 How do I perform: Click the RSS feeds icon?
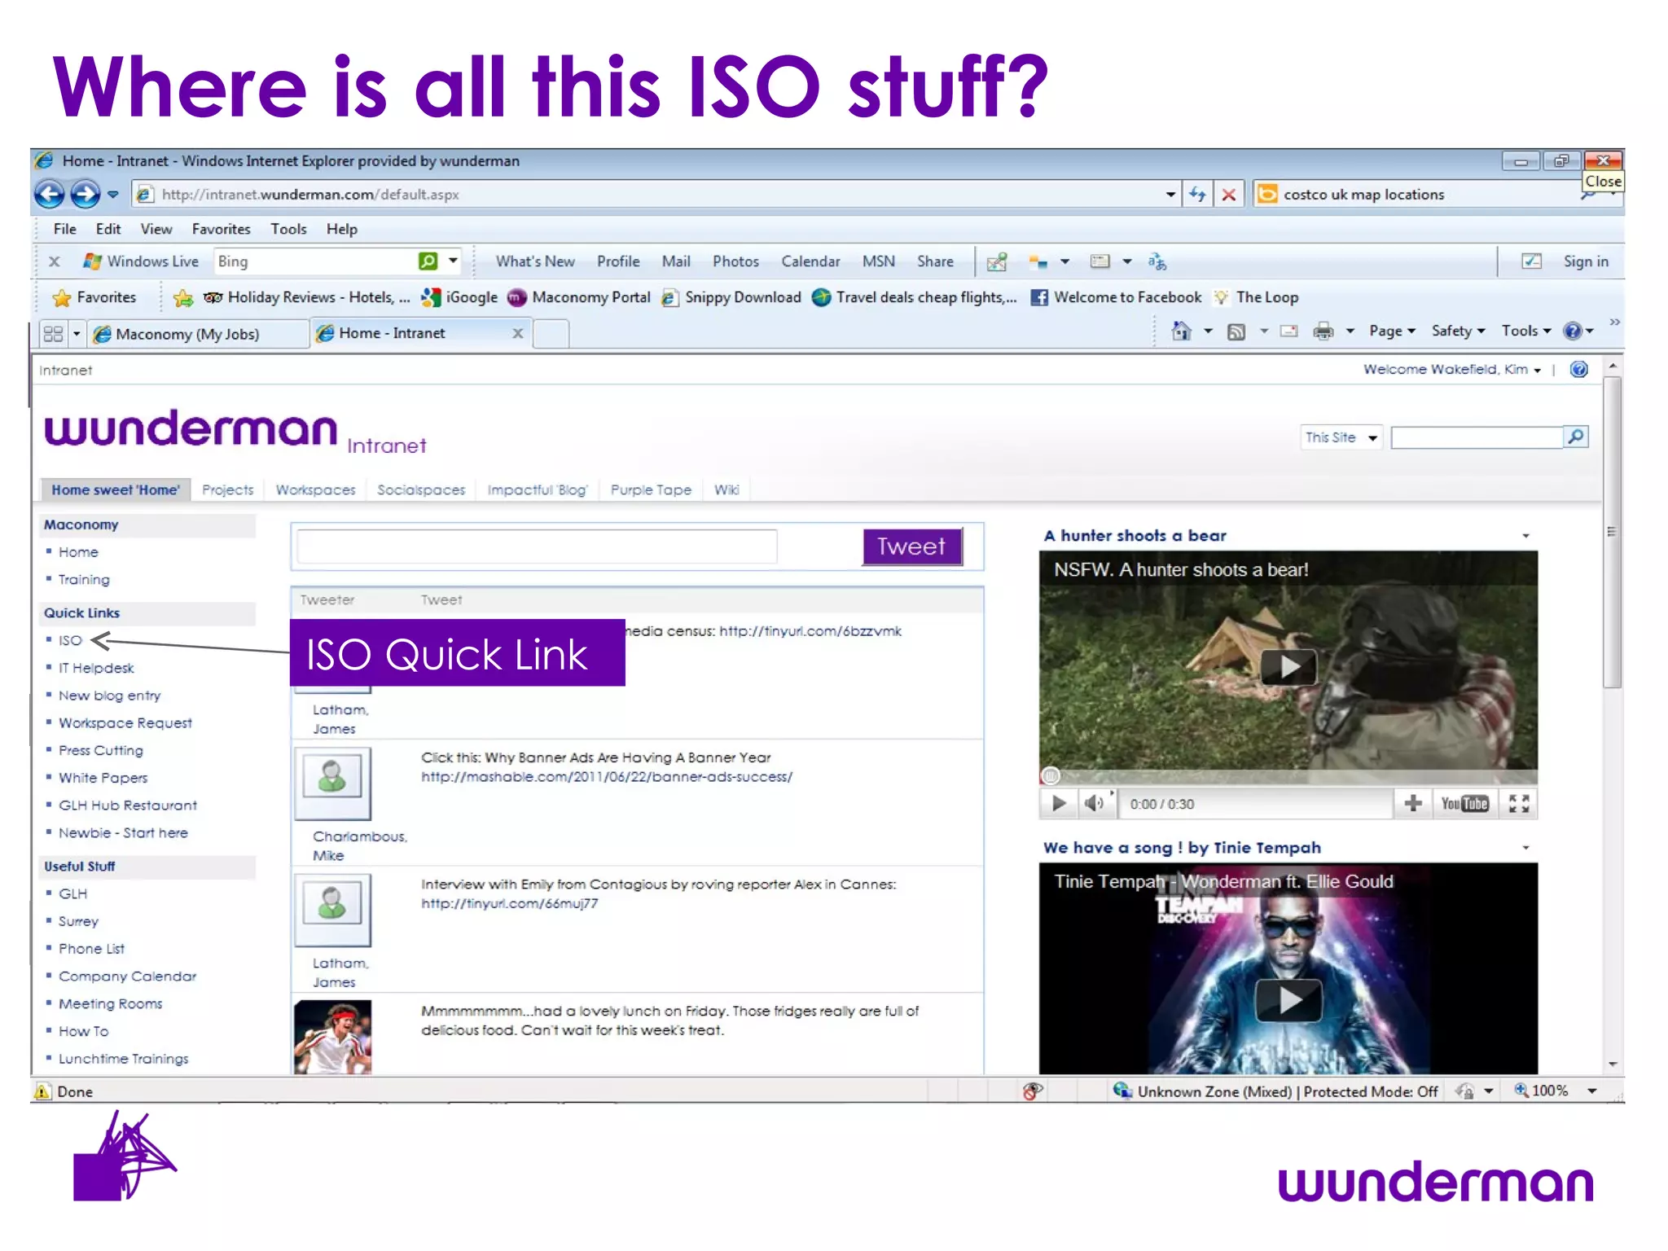1236,331
